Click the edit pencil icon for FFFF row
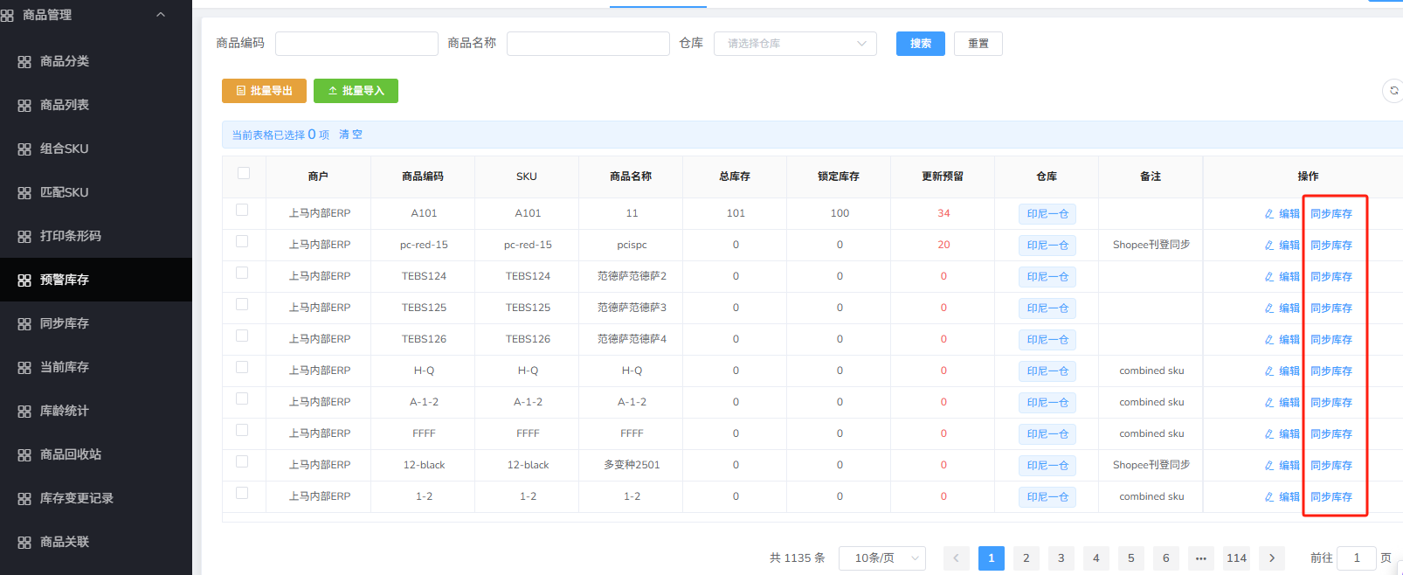The image size is (1403, 575). (1269, 434)
